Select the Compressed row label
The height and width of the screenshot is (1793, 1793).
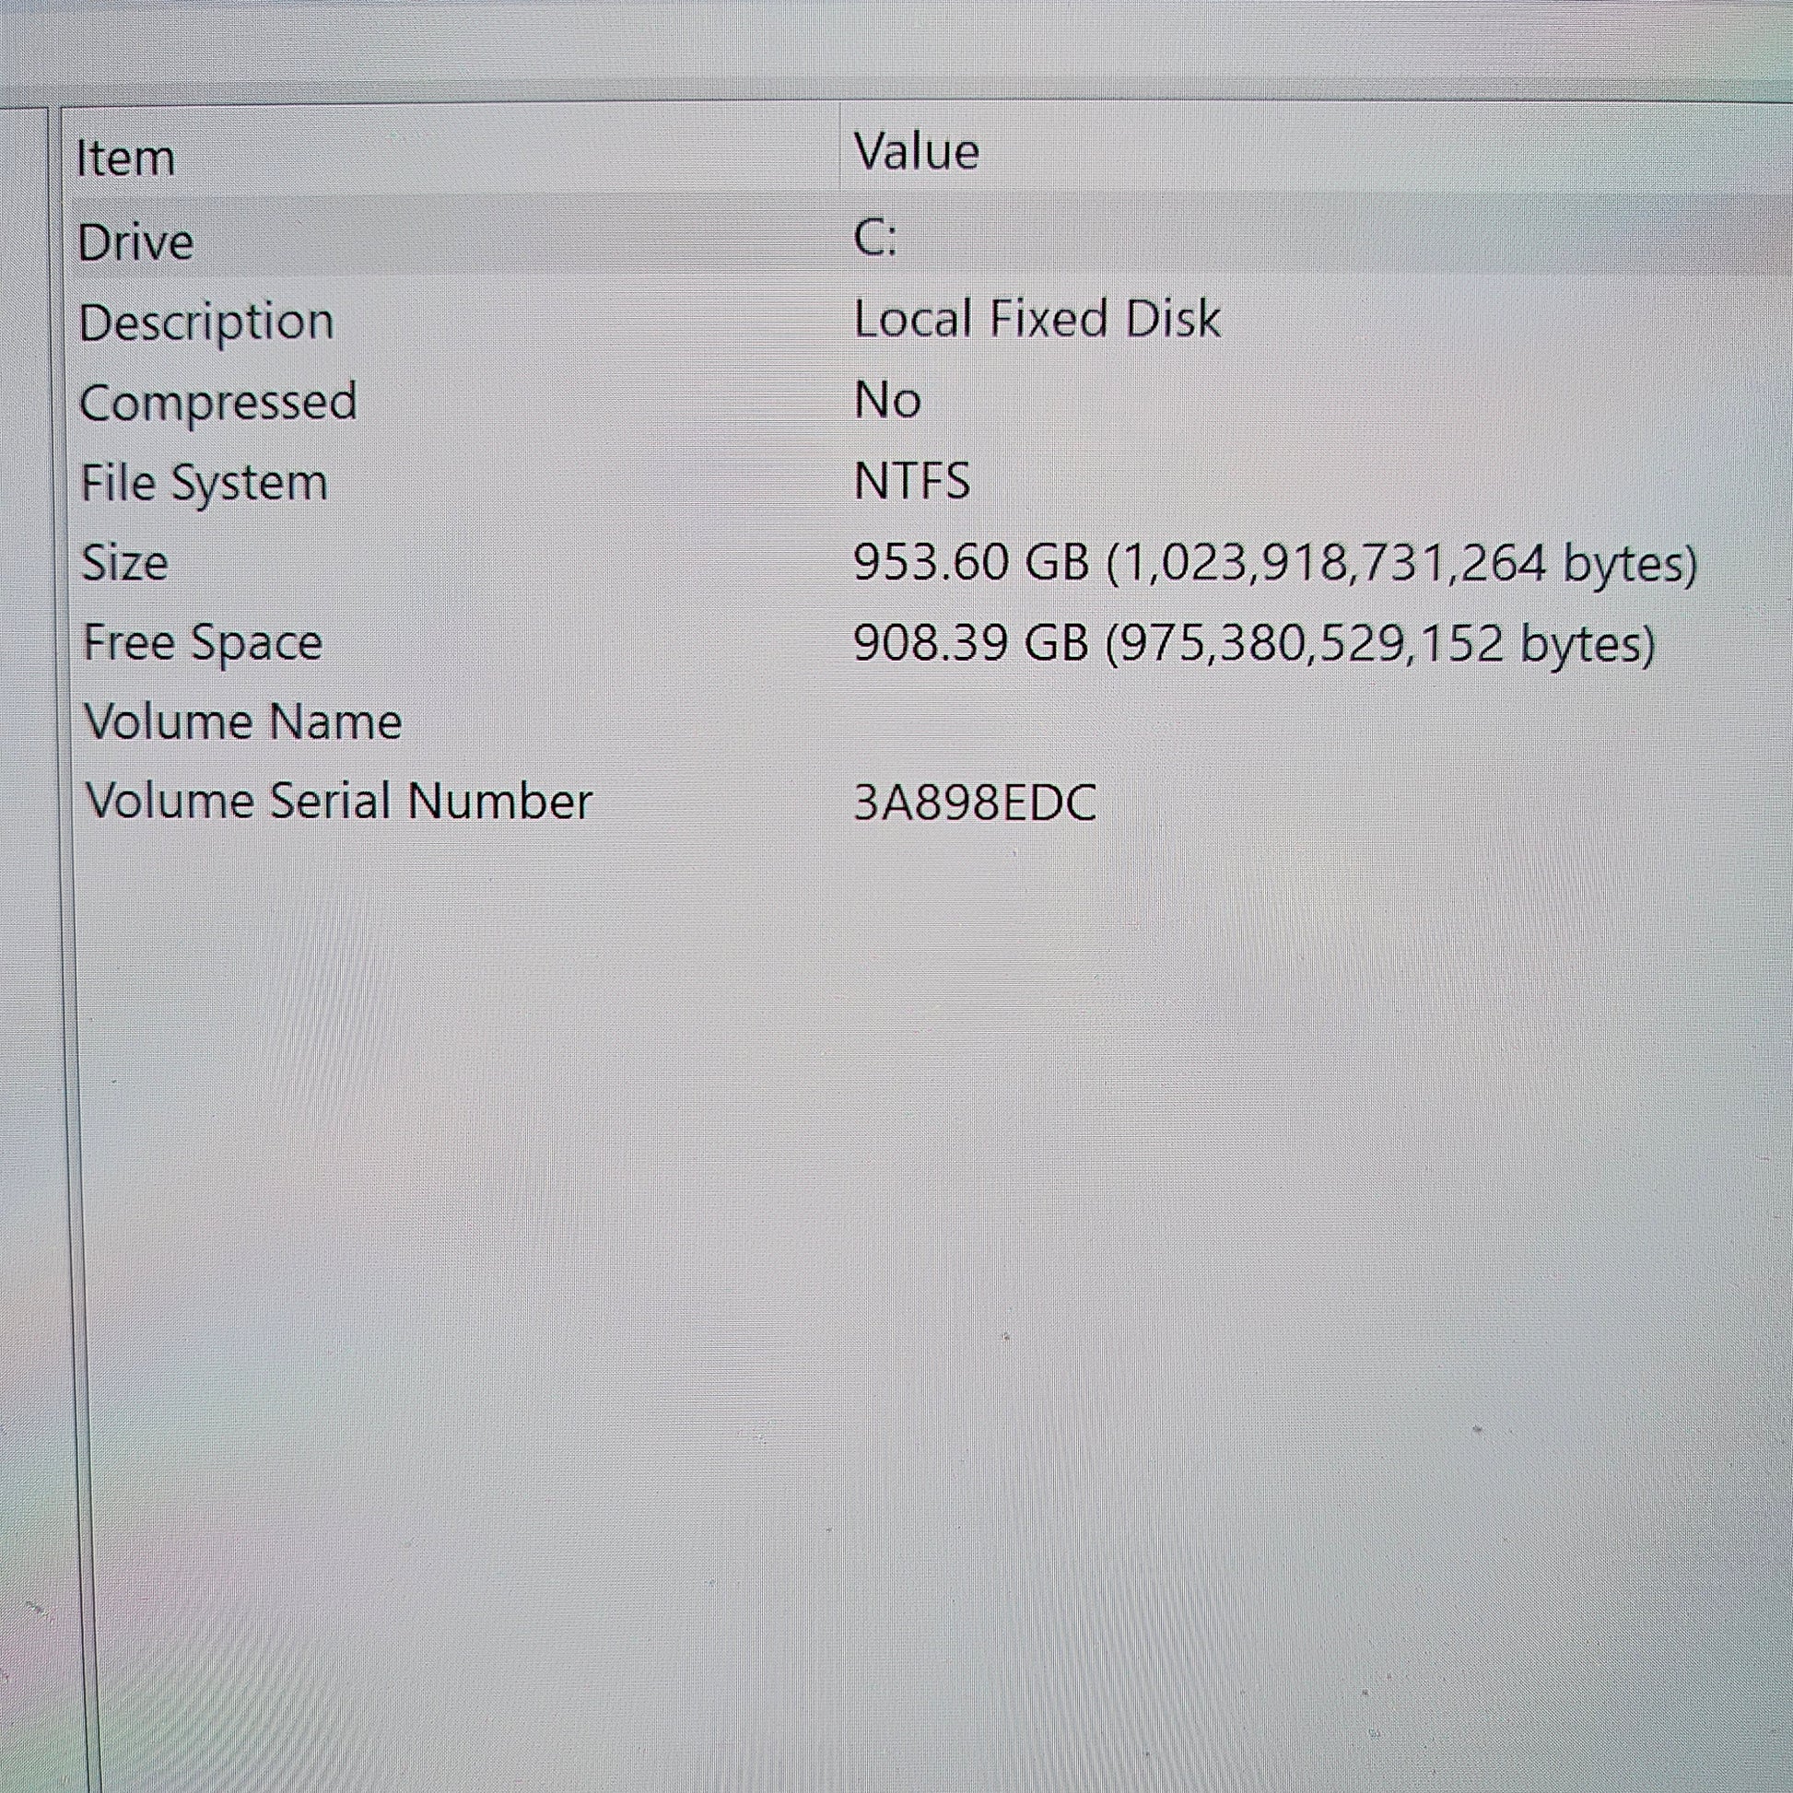tap(218, 404)
